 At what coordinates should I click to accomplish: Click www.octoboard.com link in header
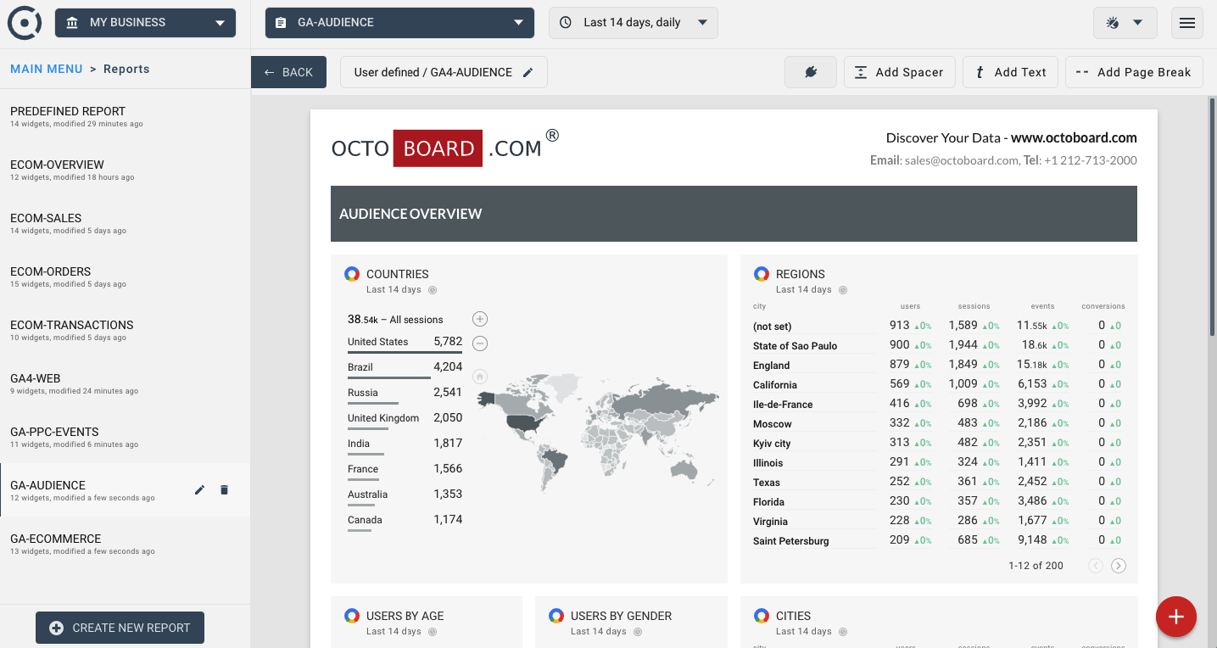[1074, 137]
